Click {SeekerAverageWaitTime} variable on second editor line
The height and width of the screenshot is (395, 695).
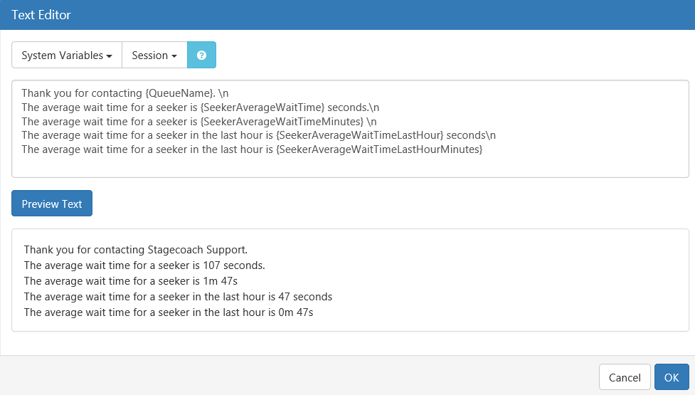coord(262,107)
